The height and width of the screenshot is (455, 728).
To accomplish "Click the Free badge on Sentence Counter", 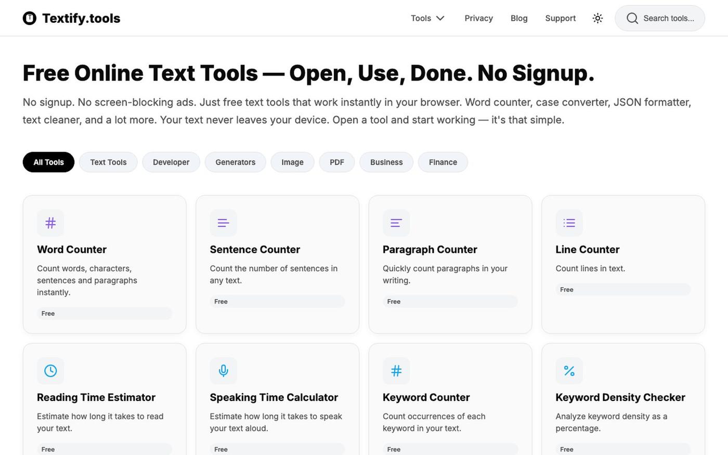I will pyautogui.click(x=278, y=302).
